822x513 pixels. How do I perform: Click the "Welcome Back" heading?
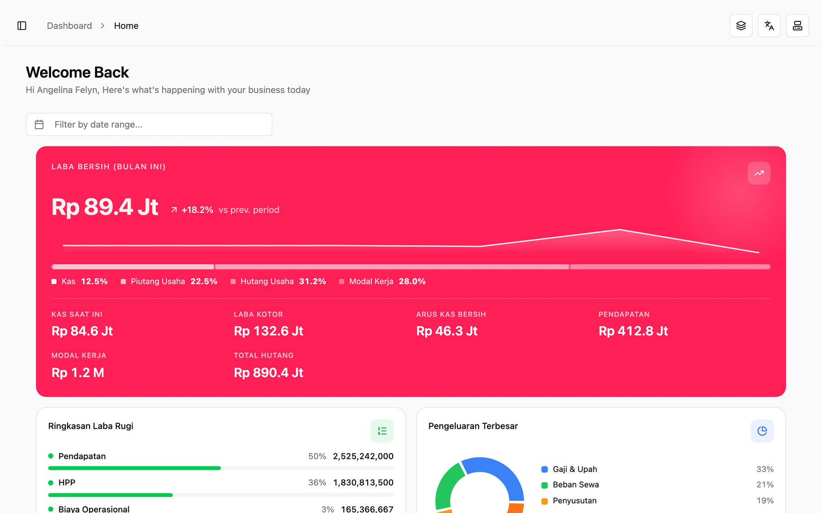coord(77,72)
